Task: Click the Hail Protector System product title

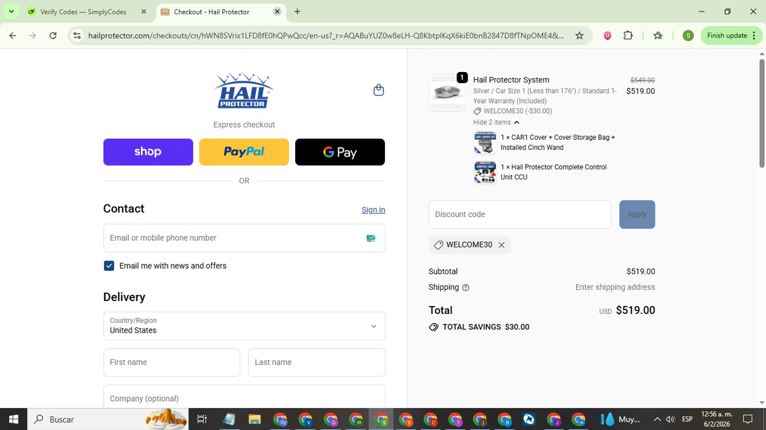Action: coord(511,80)
